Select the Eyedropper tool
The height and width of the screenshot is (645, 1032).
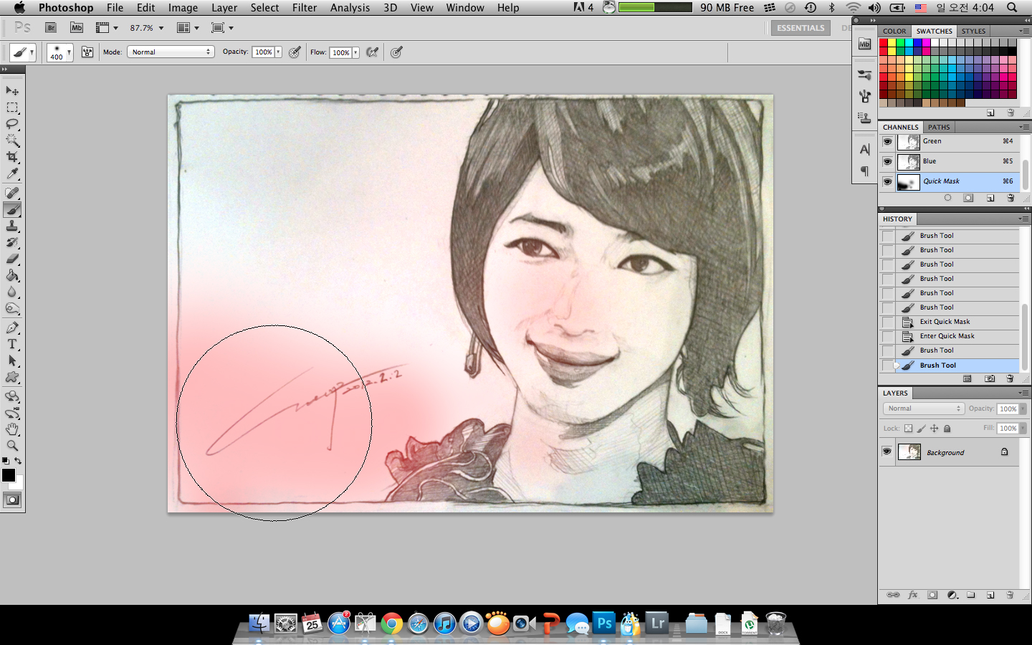12,173
